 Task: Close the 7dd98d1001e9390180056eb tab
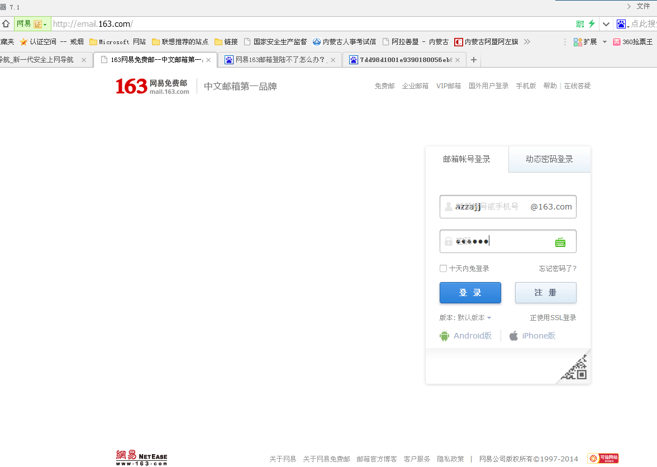tap(458, 60)
